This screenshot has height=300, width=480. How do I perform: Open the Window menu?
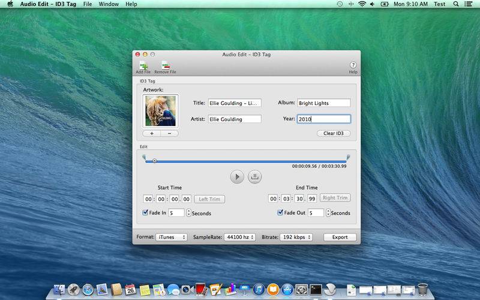(x=109, y=4)
